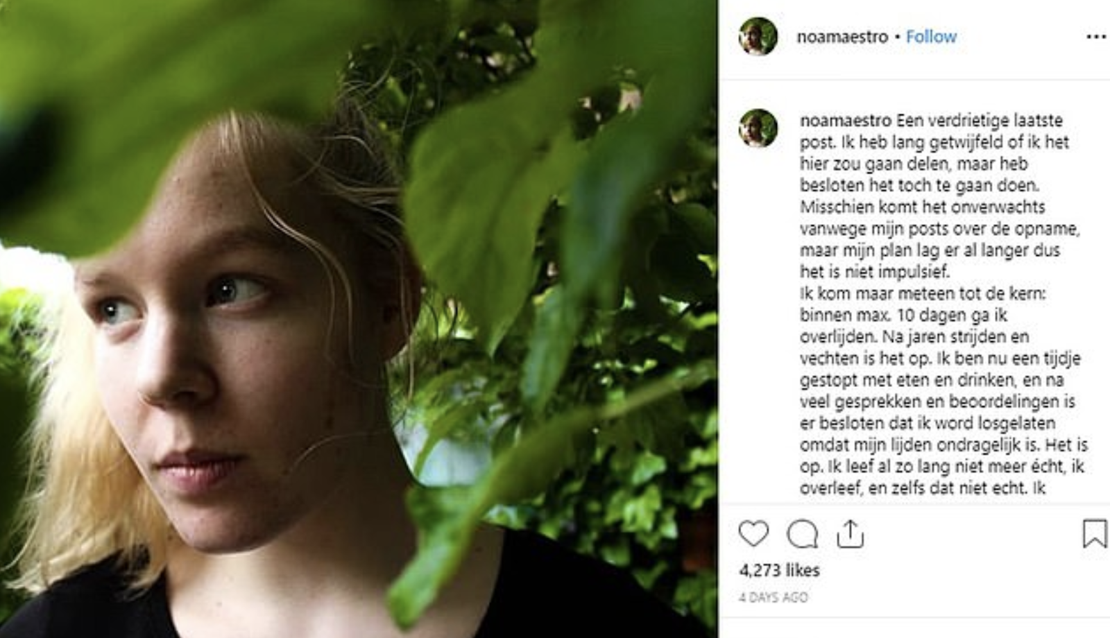View who liked via 4,273 likes
The width and height of the screenshot is (1110, 638).
(x=779, y=570)
